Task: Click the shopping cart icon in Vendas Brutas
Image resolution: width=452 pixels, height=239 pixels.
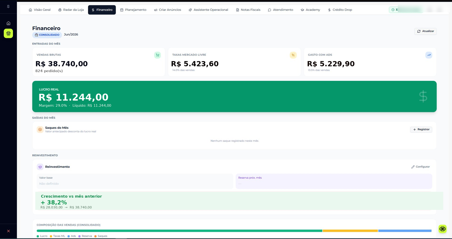Action: 157,55
